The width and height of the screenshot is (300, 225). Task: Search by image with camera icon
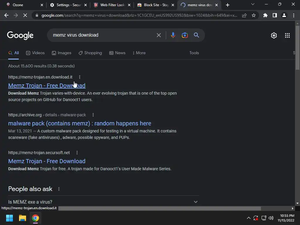185,35
